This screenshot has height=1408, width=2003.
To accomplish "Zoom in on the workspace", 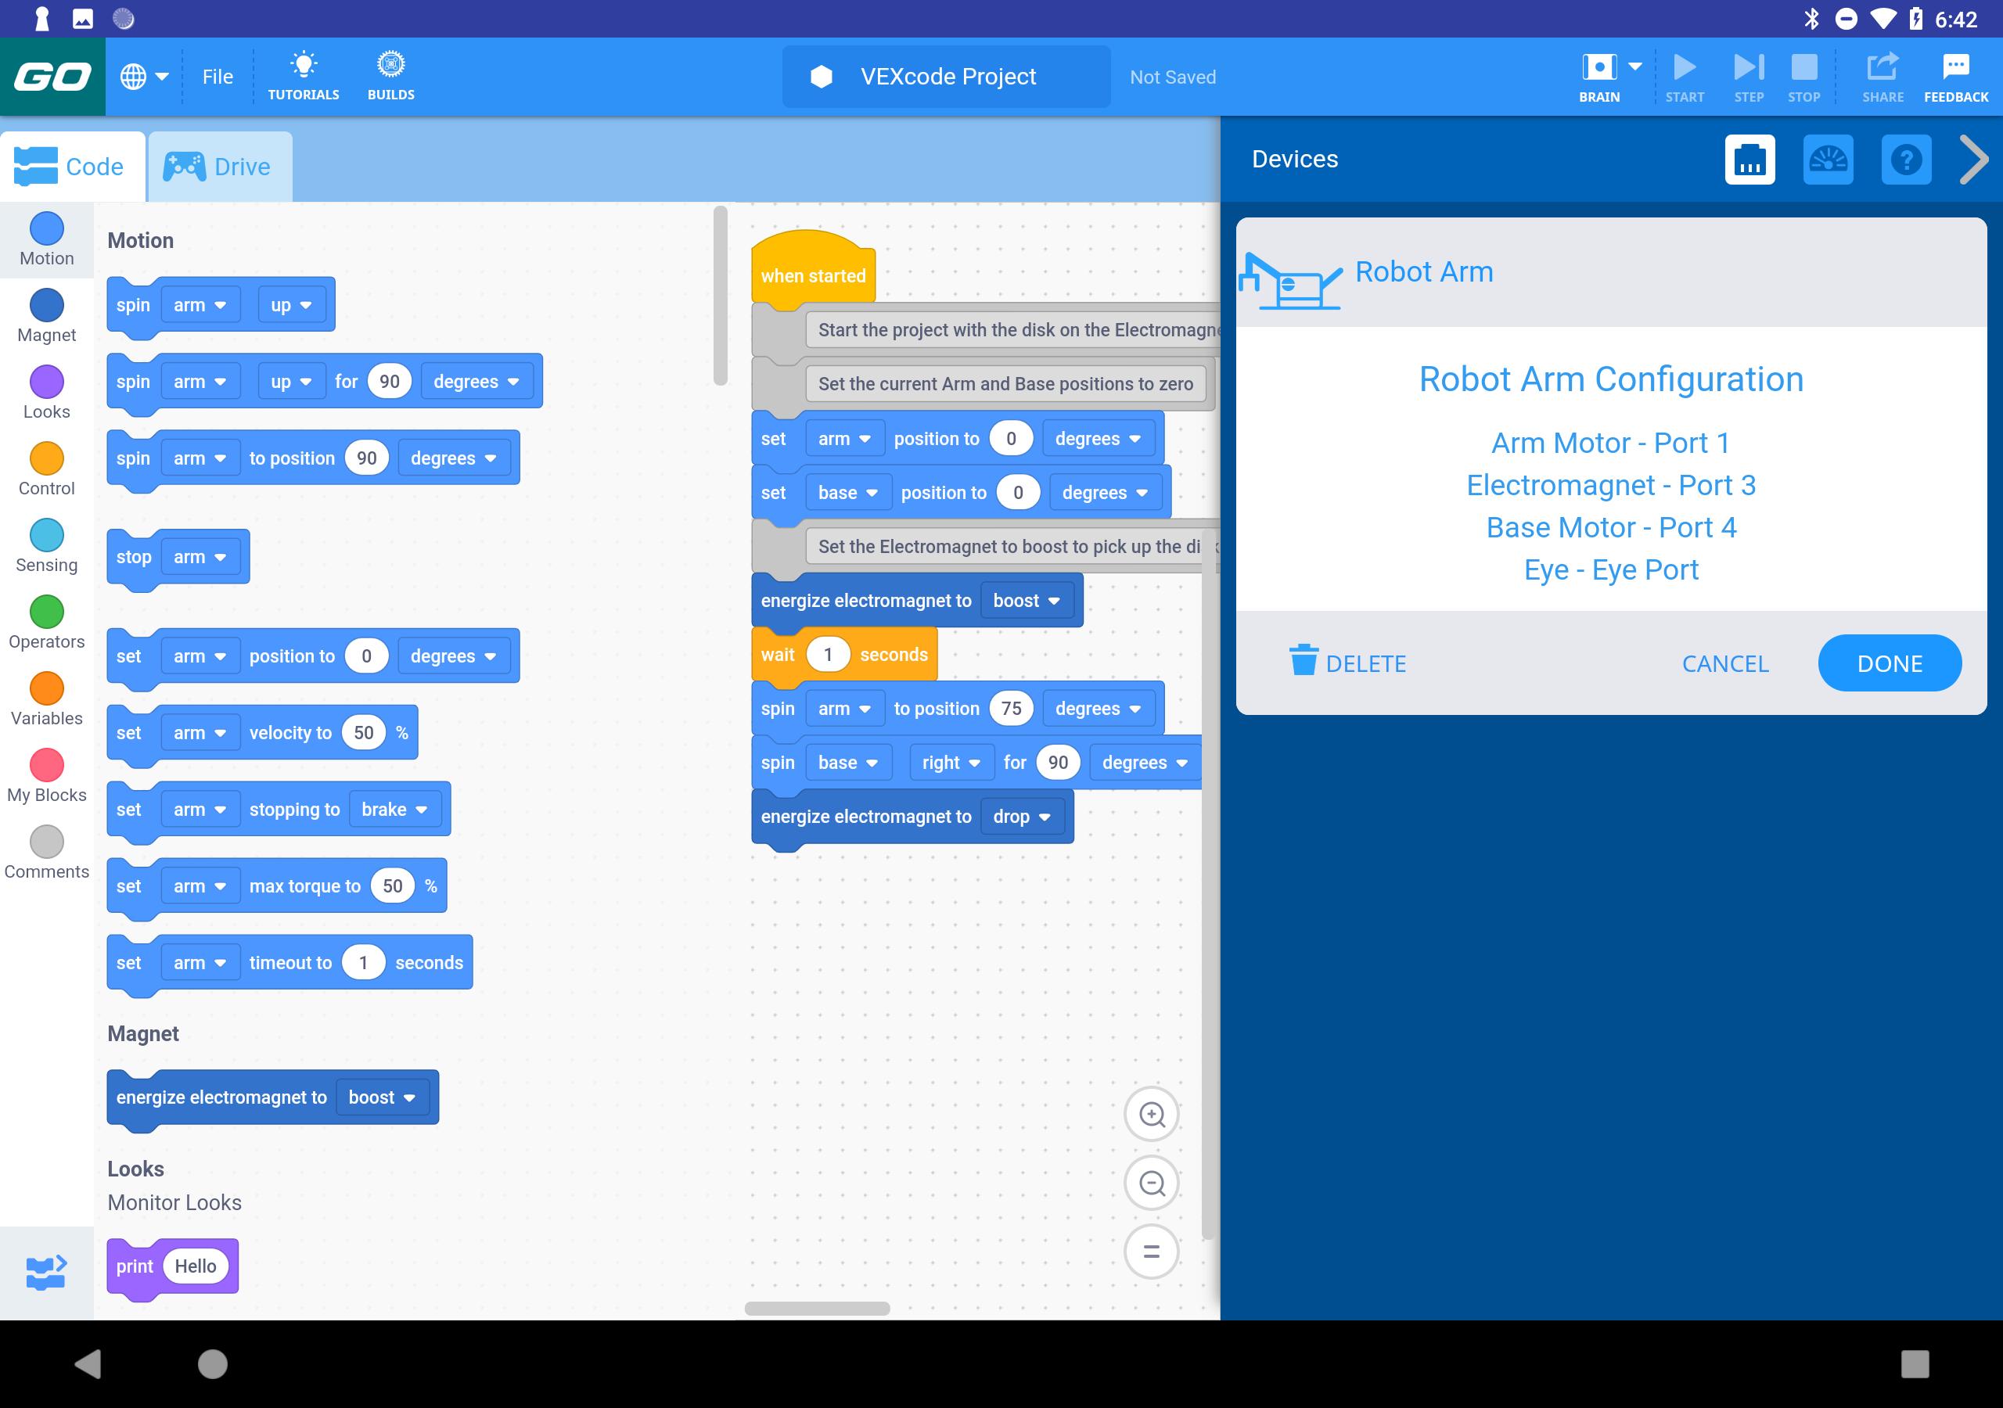I will (1152, 1114).
